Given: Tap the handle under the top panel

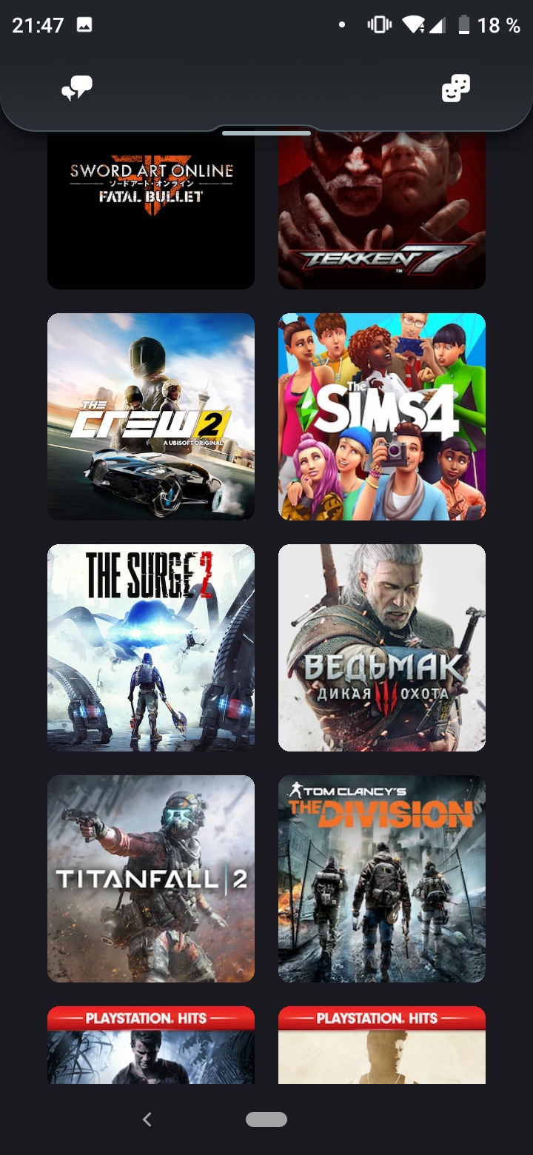Looking at the screenshot, I should (266, 133).
